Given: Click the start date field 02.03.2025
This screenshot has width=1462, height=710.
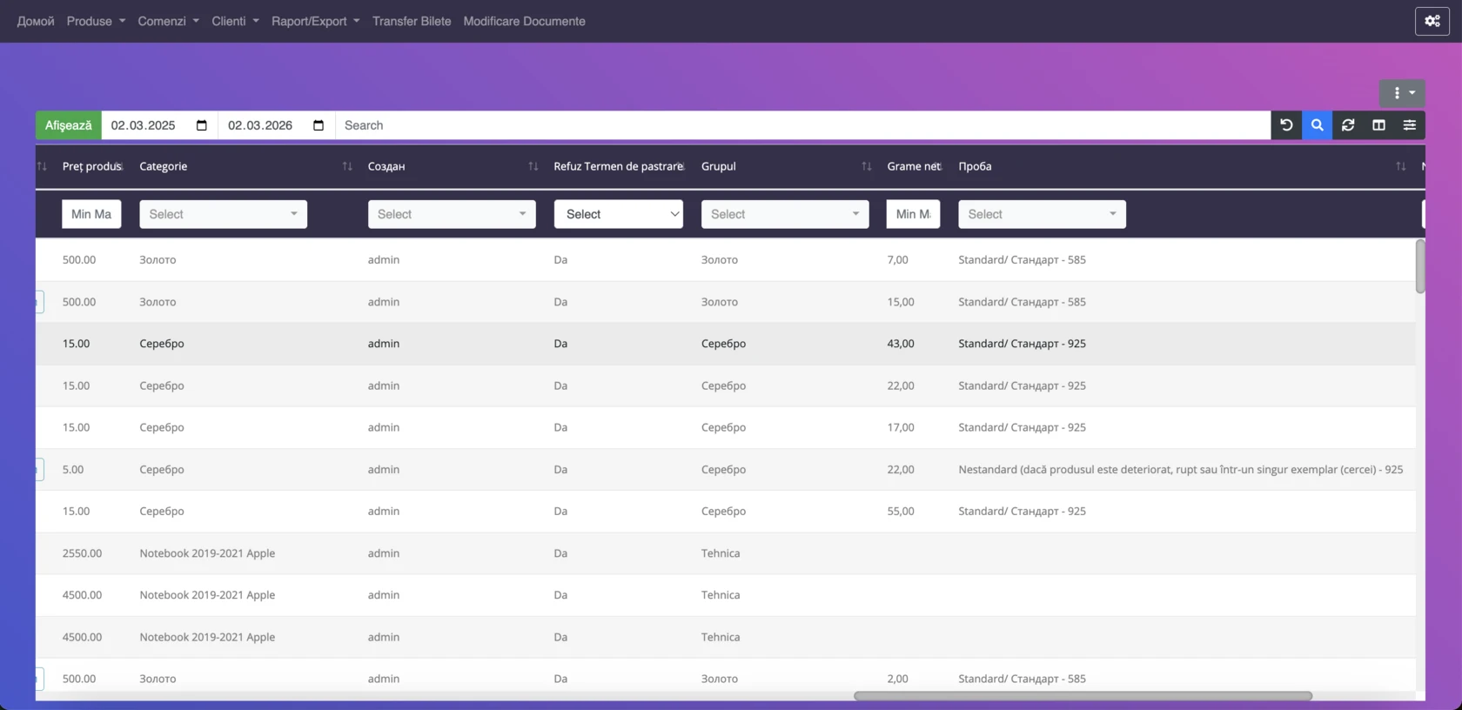Looking at the screenshot, I should [159, 125].
